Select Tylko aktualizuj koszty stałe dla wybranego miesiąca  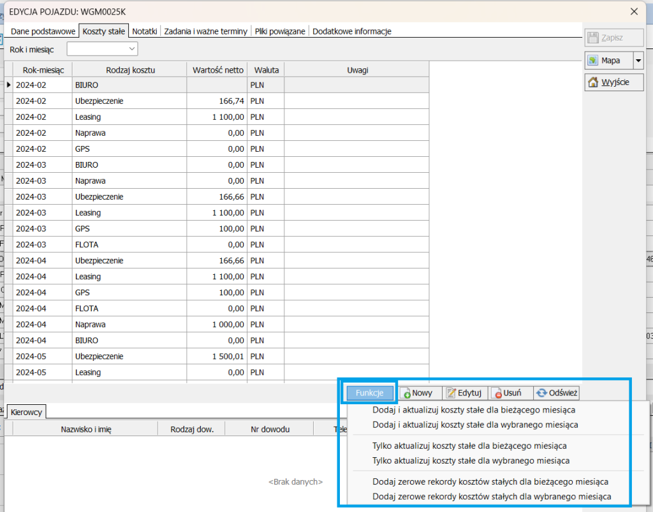471,460
